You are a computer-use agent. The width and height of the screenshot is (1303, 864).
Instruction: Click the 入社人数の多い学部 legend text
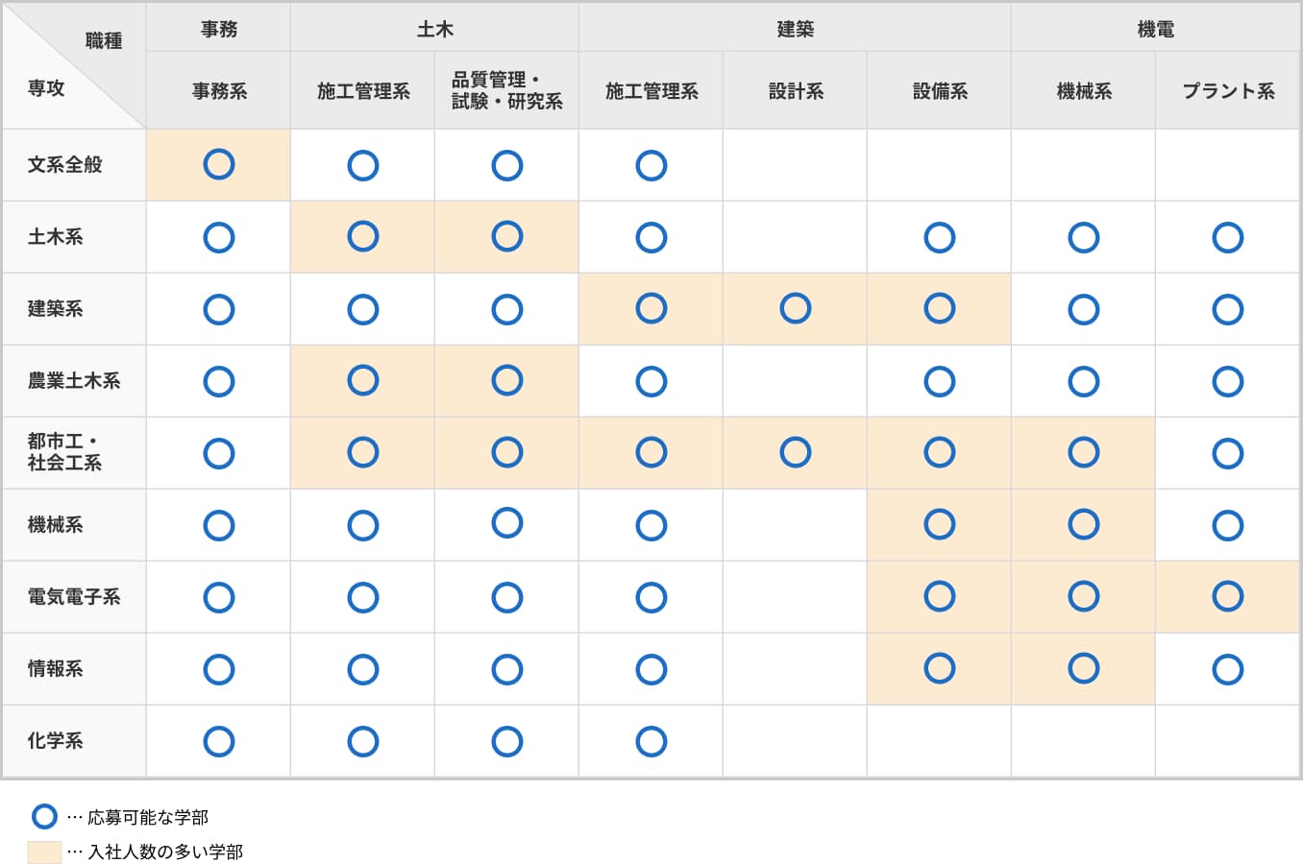coord(165,852)
